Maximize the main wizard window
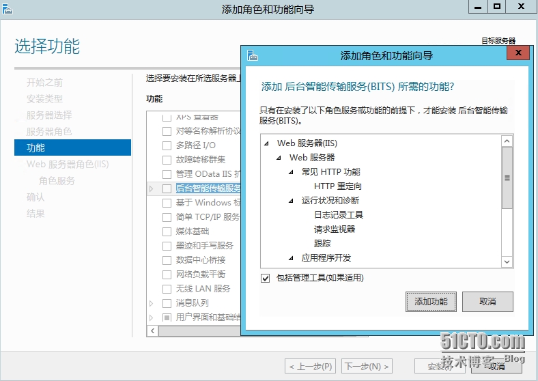 (497, 7)
